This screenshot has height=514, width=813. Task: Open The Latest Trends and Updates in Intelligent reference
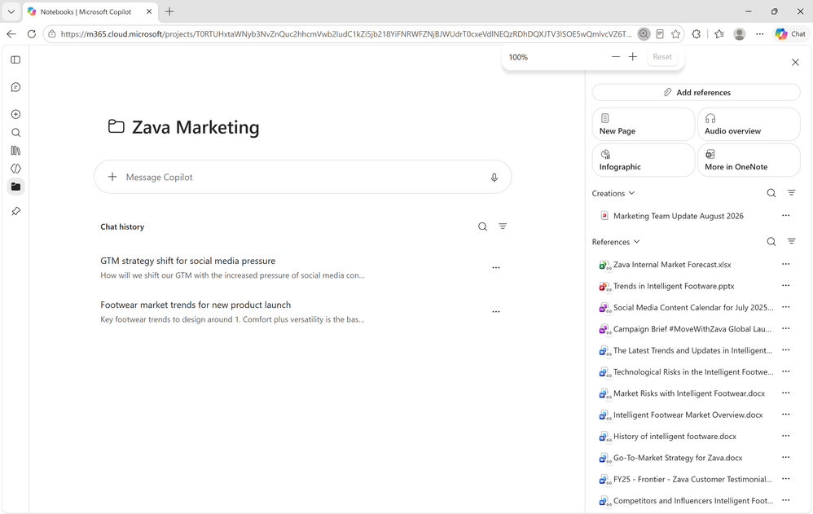click(692, 350)
